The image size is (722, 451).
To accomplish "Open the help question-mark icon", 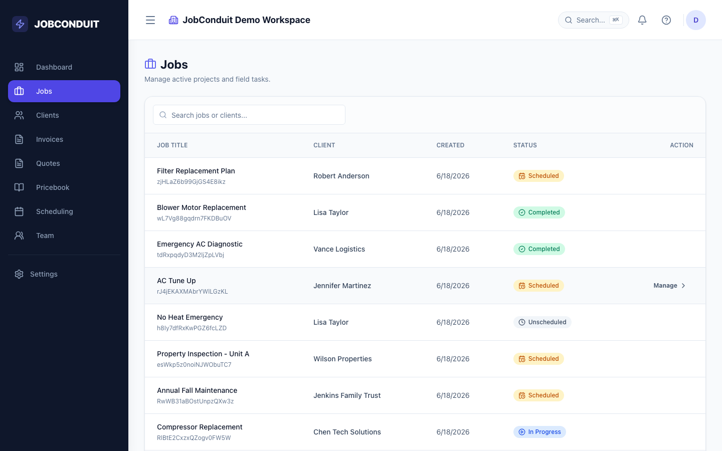I will 666,20.
